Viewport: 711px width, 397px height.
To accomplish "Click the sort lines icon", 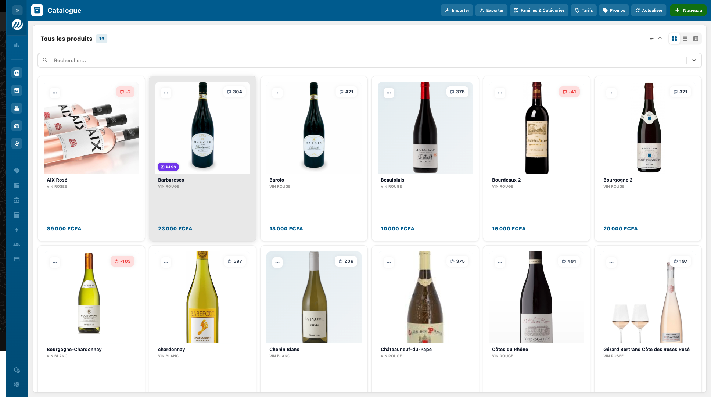I will point(652,39).
